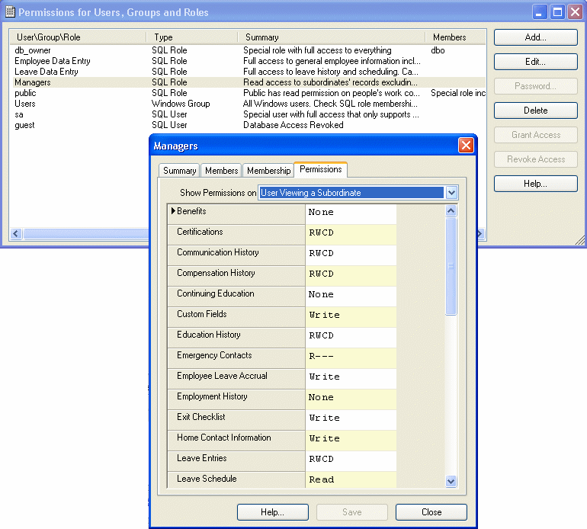Viewport: 587px width, 529px height.
Task: Click the Permissions window title bar icon
Action: pos(10,12)
